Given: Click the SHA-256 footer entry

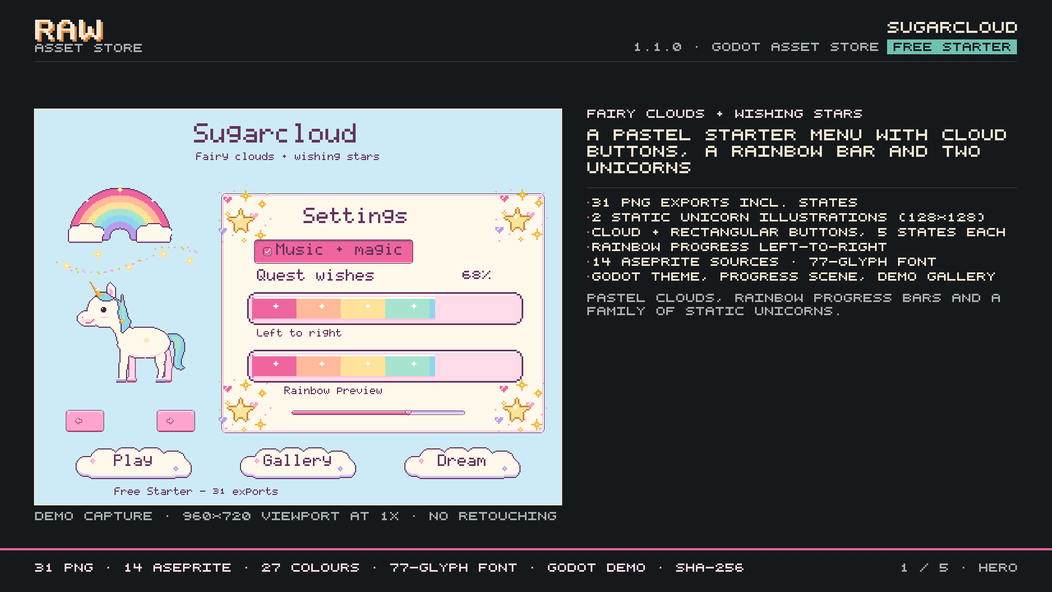Looking at the screenshot, I should point(709,568).
